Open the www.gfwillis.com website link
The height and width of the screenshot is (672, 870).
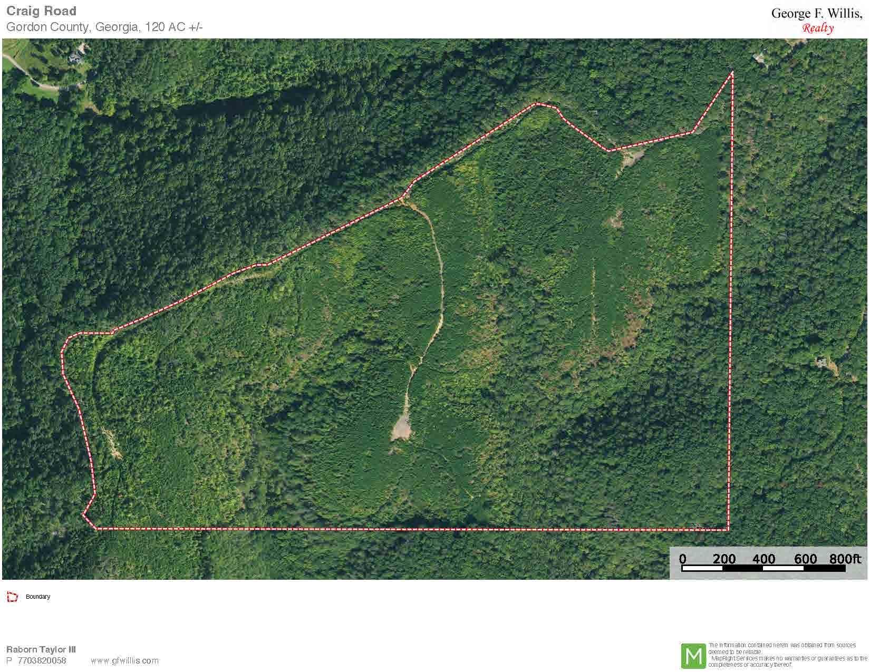[x=125, y=660]
